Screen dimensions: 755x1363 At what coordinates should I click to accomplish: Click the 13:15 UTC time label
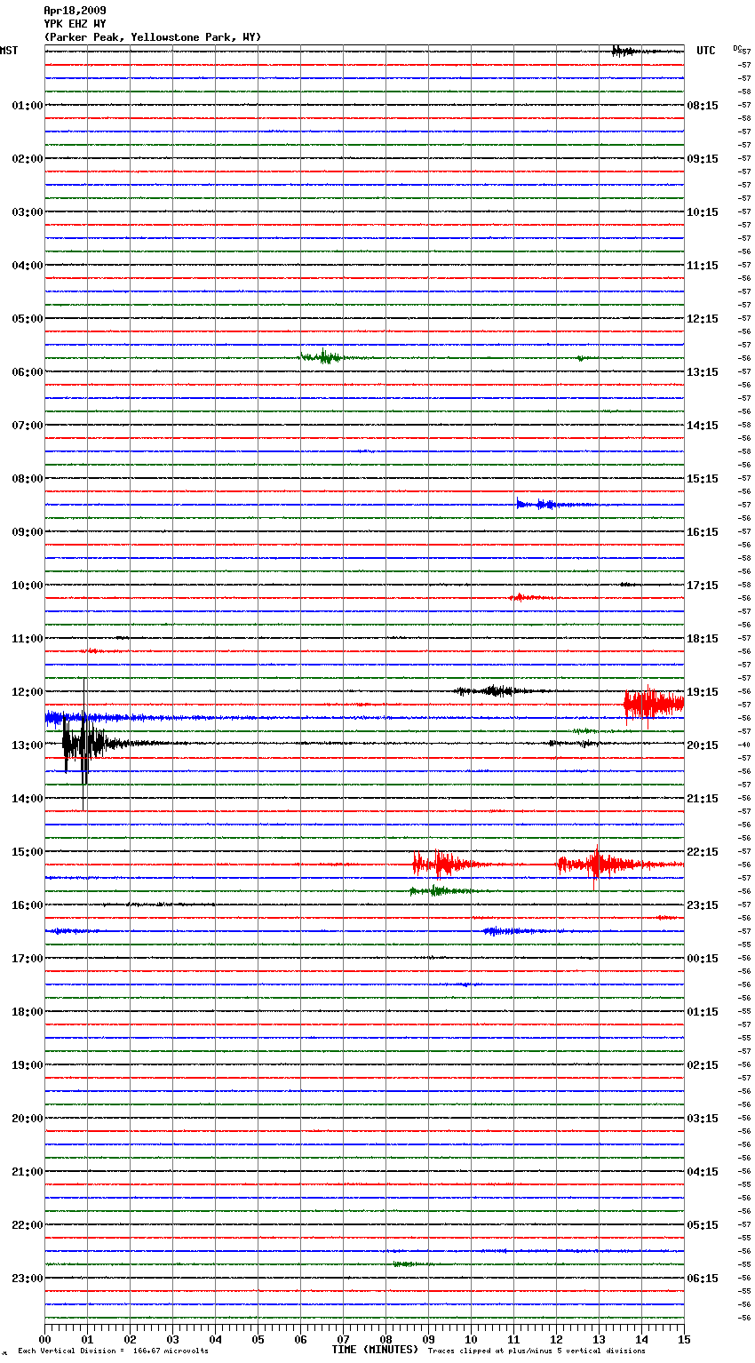703,372
